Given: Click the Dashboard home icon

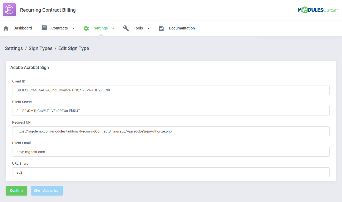Looking at the screenshot, I should (6, 28).
